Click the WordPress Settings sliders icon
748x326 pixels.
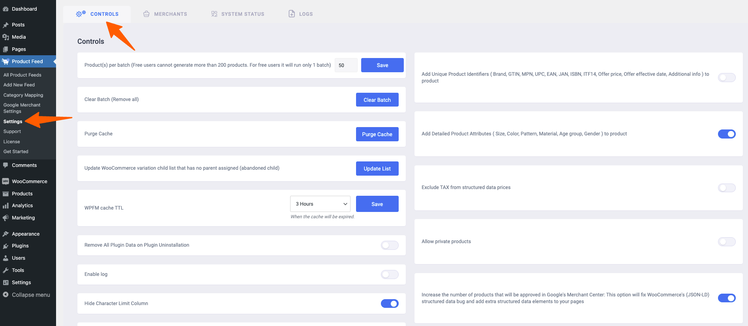click(x=6, y=283)
